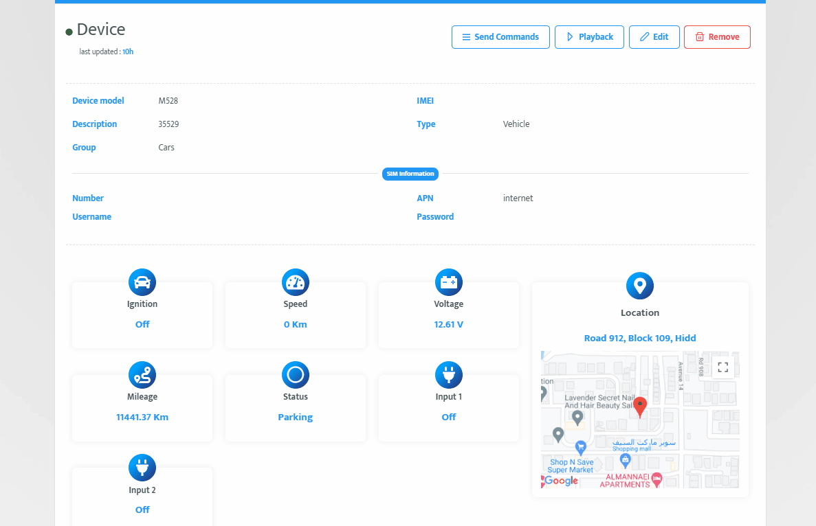The height and width of the screenshot is (526, 816).
Task: Click the Mileage route icon
Action: point(142,375)
